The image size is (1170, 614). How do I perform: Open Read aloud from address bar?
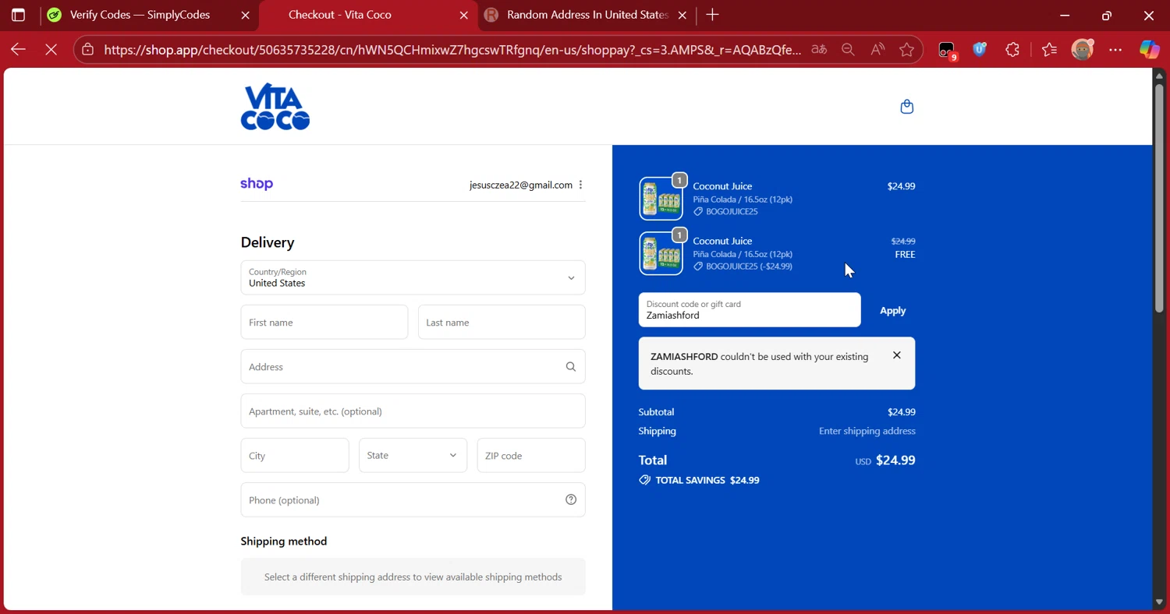(x=877, y=50)
